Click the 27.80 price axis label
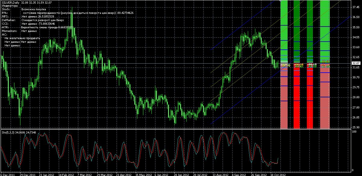The height and width of the screenshot is (176, 362). tap(355, 108)
